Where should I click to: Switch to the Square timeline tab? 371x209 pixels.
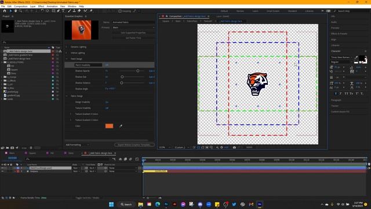pyautogui.click(x=32, y=153)
